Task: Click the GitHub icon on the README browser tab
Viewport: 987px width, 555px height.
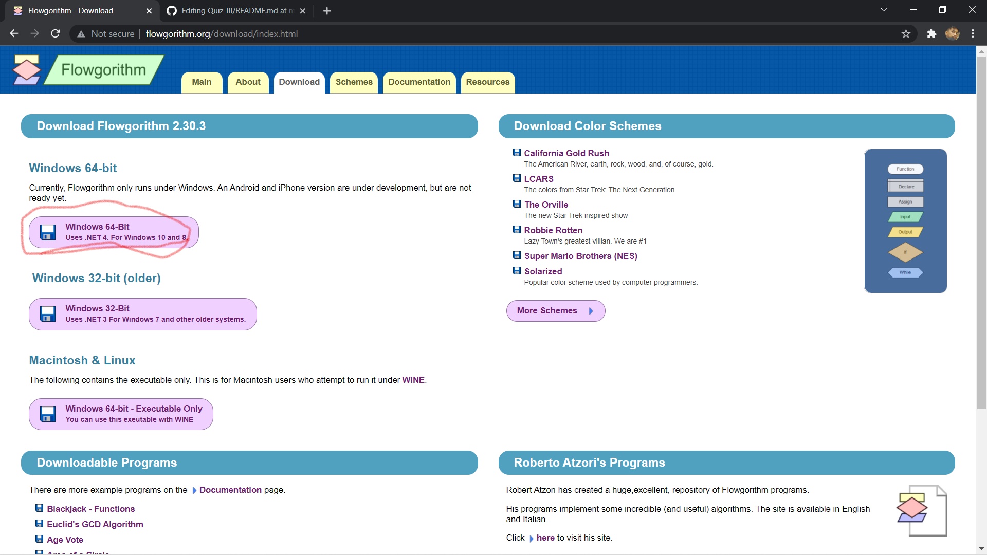Action: click(172, 10)
